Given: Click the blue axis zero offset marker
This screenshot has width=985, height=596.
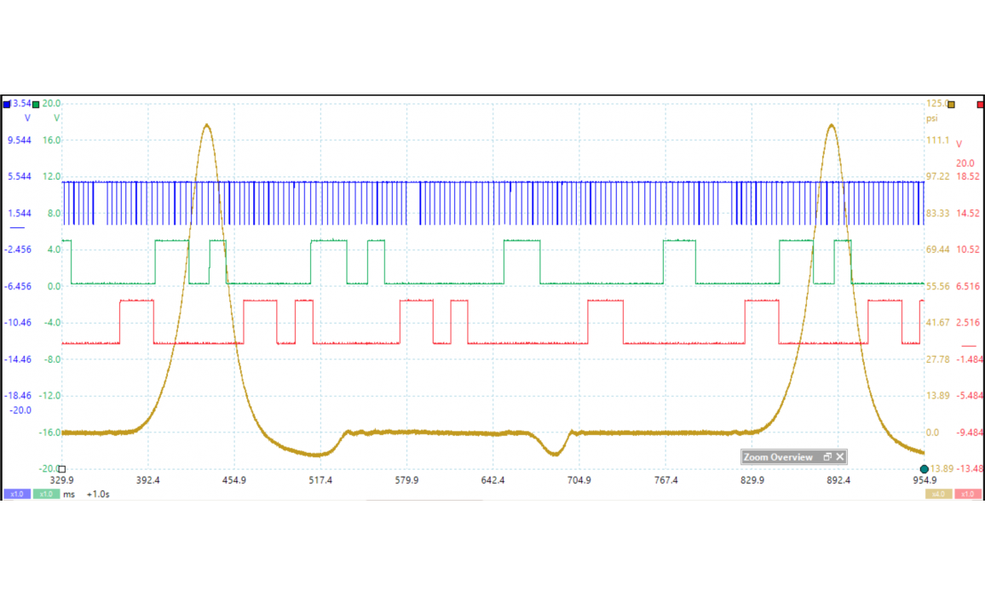Looking at the screenshot, I should (17, 228).
